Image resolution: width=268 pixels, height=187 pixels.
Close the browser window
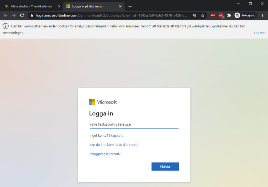tap(262, 4)
